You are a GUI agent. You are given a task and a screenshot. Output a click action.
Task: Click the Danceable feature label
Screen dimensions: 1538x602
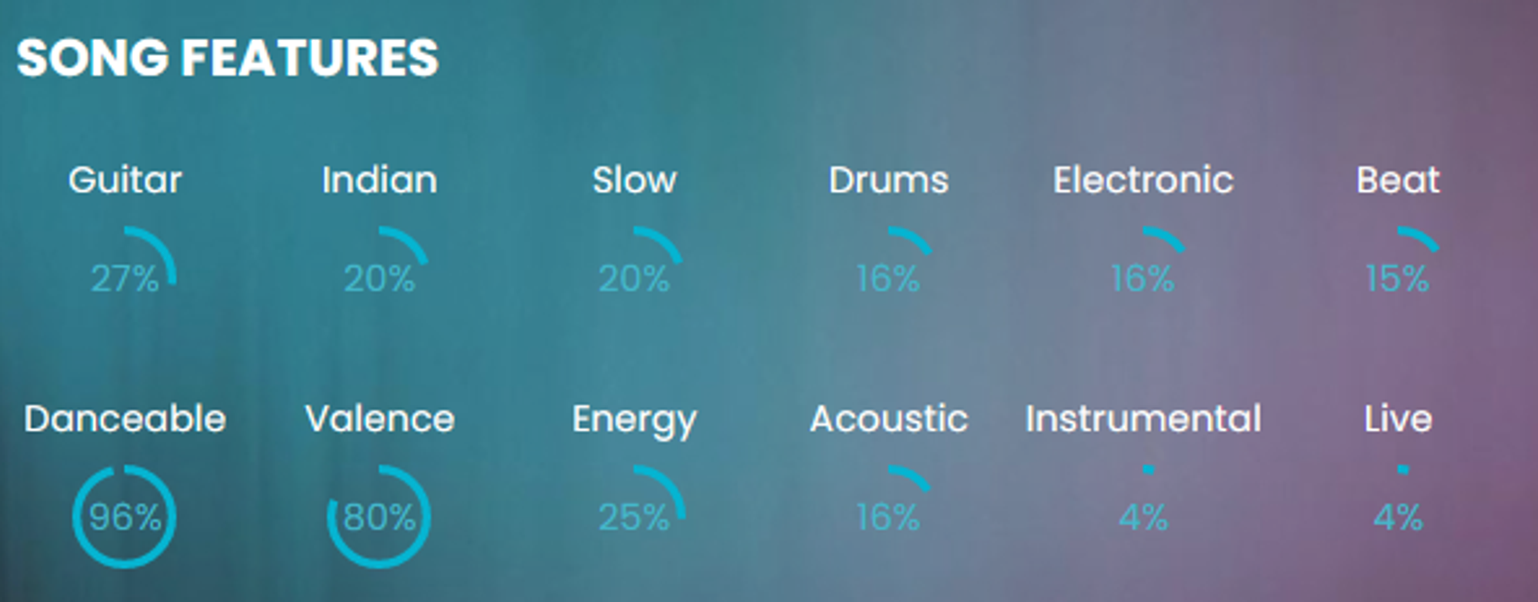[125, 419]
